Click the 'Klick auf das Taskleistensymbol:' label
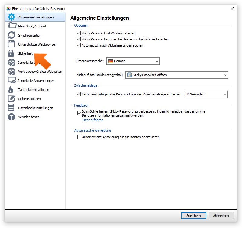 point(100,75)
